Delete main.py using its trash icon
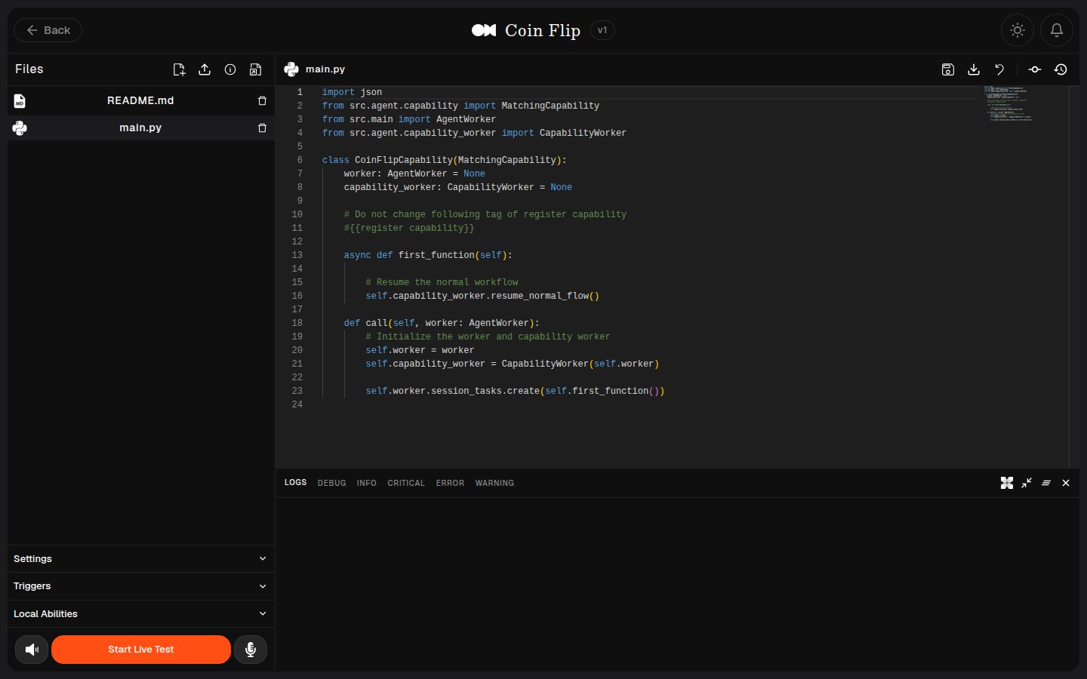The width and height of the screenshot is (1087, 679). coord(262,128)
